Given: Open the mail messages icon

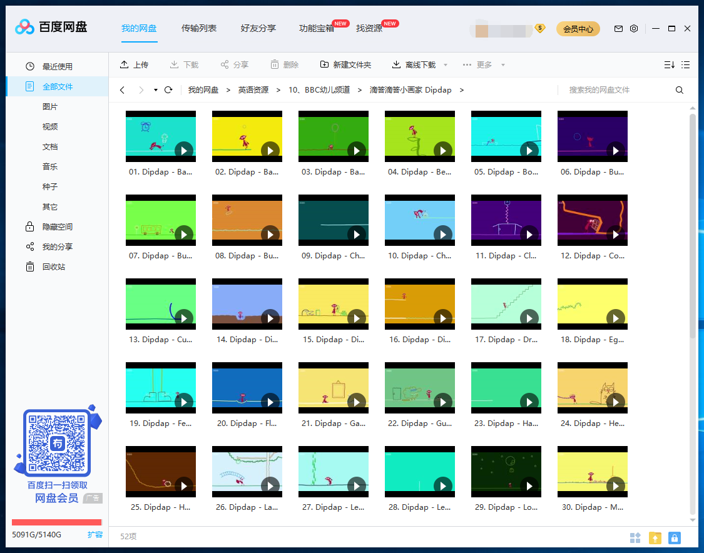Looking at the screenshot, I should pos(618,29).
